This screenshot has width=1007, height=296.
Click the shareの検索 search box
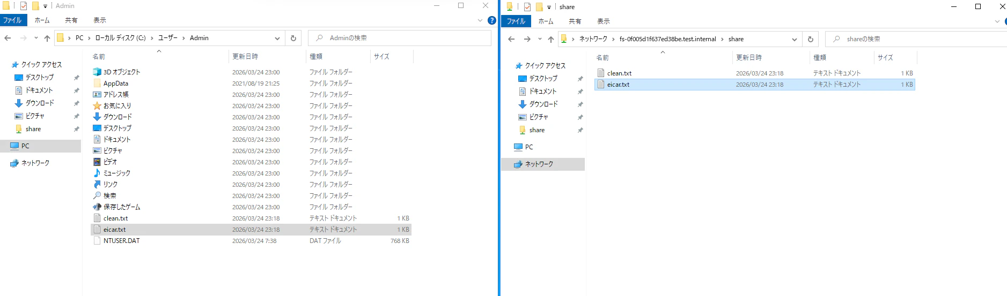(x=916, y=39)
